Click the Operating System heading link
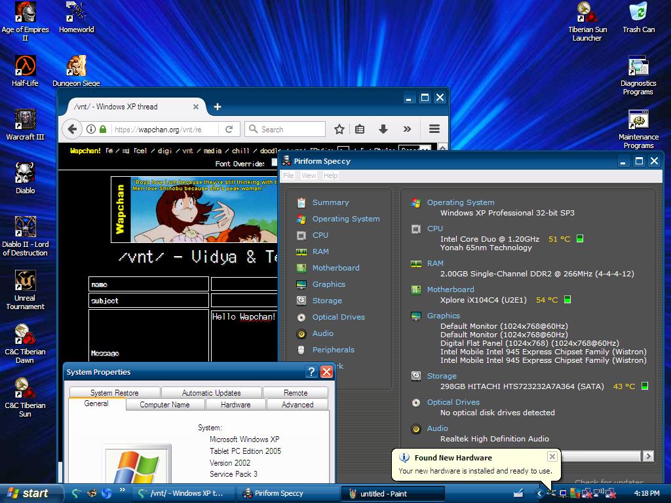The image size is (671, 503). pyautogui.click(x=460, y=202)
